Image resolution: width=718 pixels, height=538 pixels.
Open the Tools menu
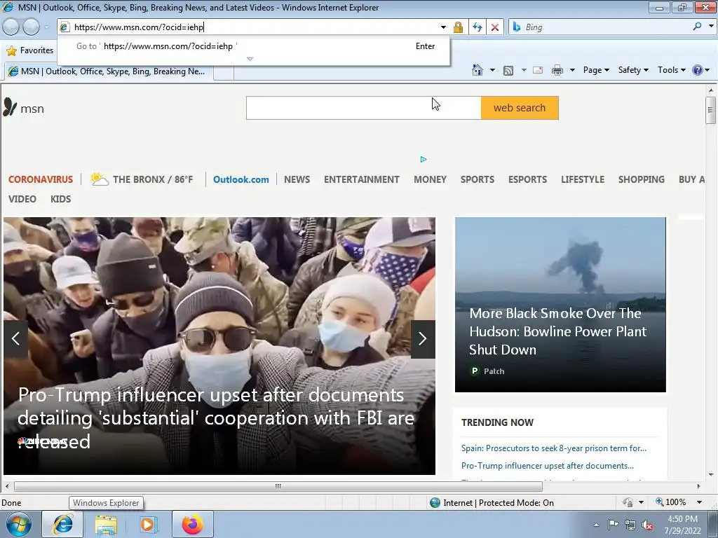pos(671,70)
